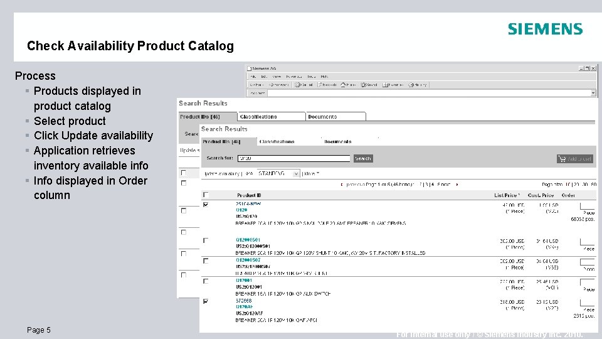Click the browser Stop toolbar button
Viewport: 602px width, 339px height.
pos(304,85)
